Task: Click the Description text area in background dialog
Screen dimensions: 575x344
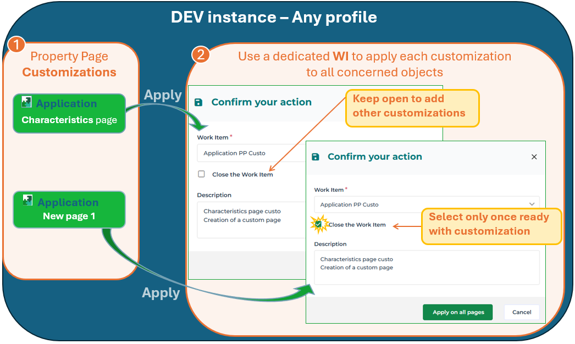Action: click(250, 219)
